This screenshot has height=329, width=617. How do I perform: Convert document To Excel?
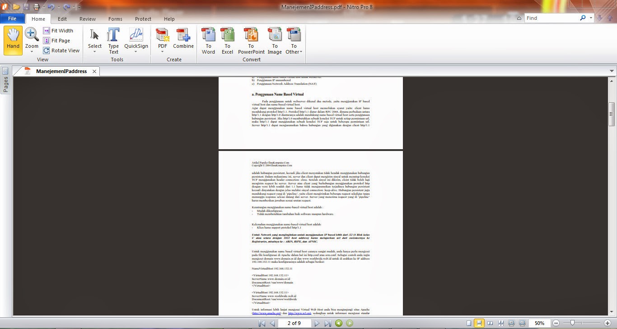(x=227, y=41)
